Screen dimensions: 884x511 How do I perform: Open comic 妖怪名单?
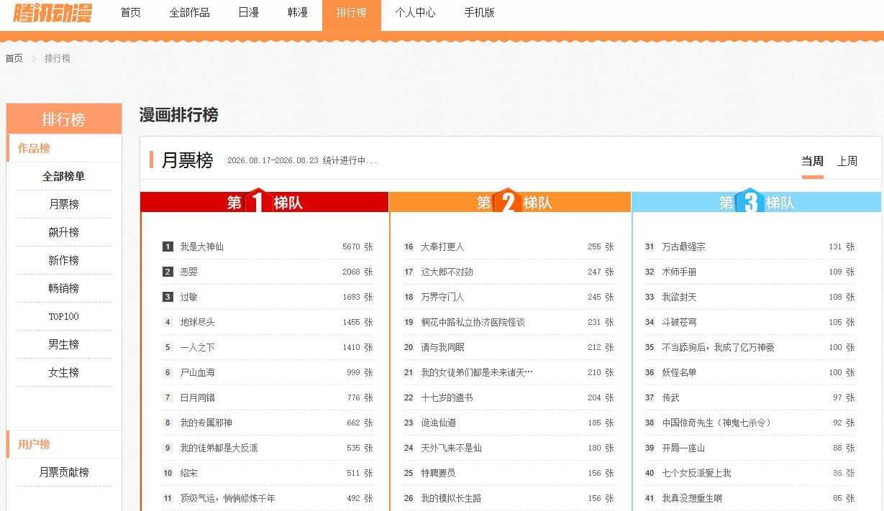click(680, 372)
